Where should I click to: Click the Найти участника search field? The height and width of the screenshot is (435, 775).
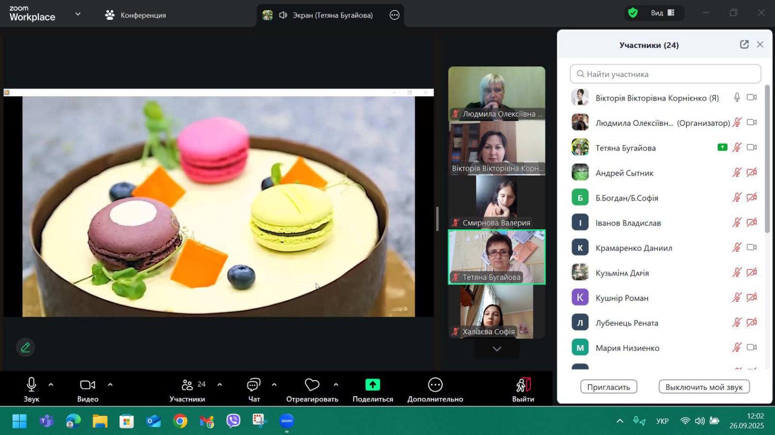click(x=666, y=74)
